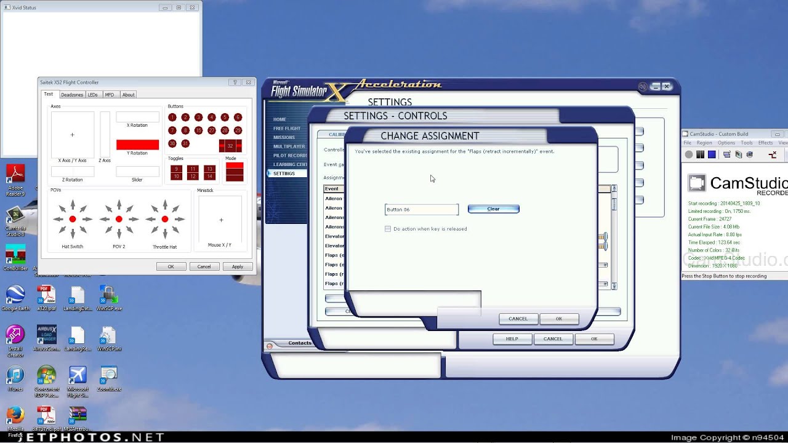Select MISSIONS in sidebar
Image resolution: width=788 pixels, height=443 pixels.
[x=284, y=137]
